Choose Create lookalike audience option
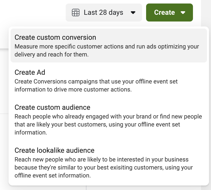Image resolution: width=211 pixels, height=190 pixels. (109, 162)
